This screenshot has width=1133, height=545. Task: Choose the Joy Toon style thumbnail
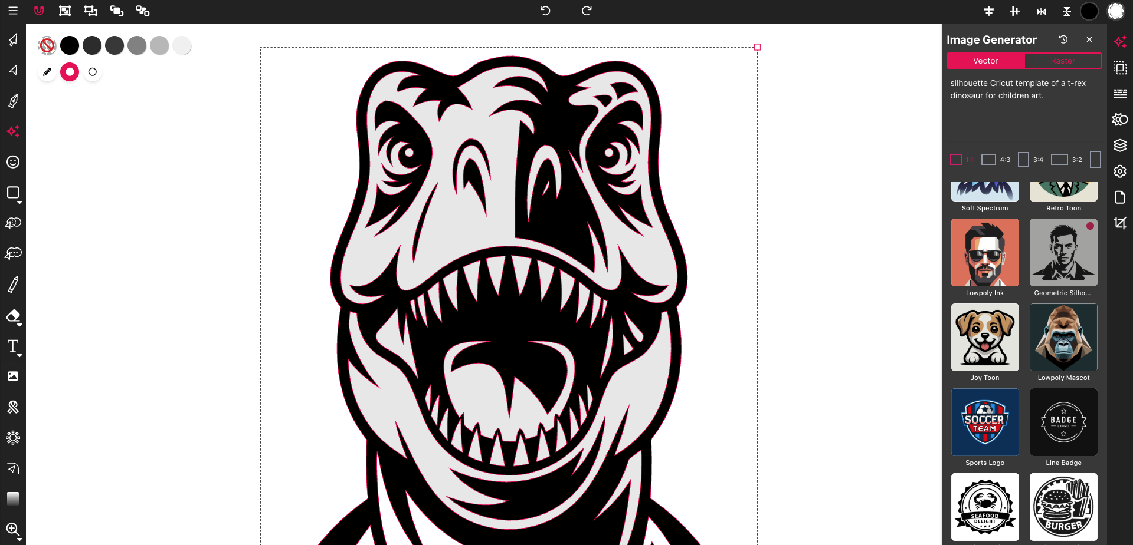[x=985, y=338]
